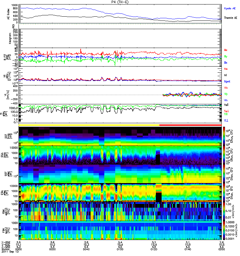Click the 0000 time tick label

(x=18, y=249)
